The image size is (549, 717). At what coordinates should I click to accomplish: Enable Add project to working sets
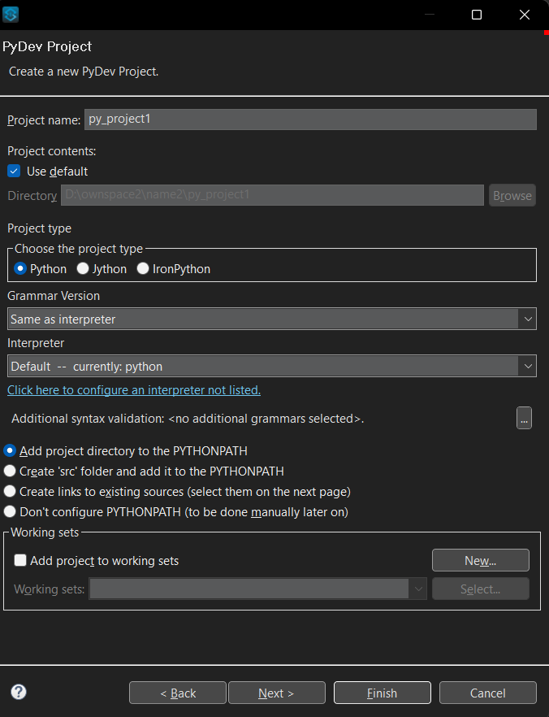point(20,560)
